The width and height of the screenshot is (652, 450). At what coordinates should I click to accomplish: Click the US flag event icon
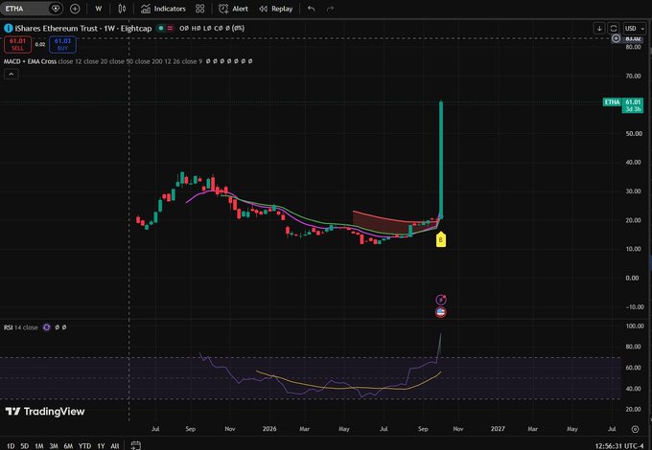click(x=441, y=312)
